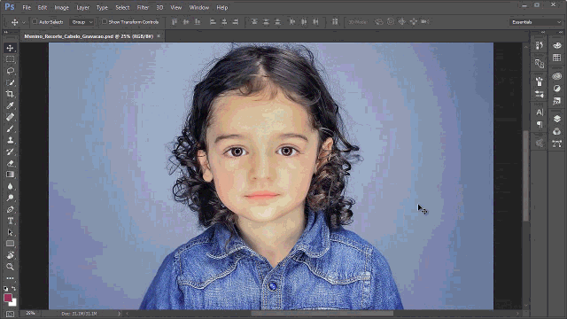Select the History Brush tool
Viewport: 567px width, 319px height.
[x=10, y=152]
